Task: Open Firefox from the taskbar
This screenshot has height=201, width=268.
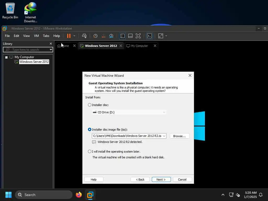Action: point(79,195)
